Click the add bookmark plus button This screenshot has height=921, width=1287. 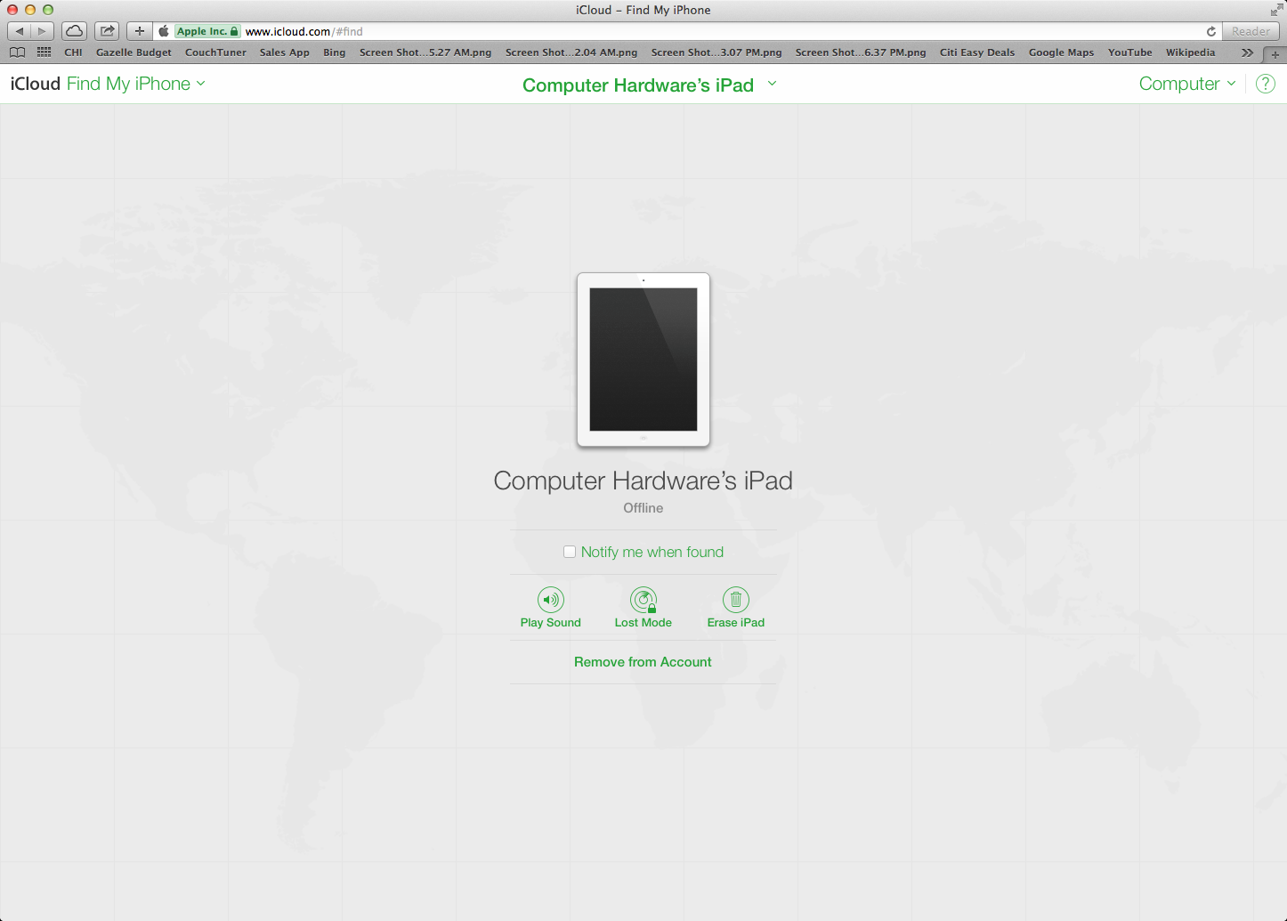139,31
